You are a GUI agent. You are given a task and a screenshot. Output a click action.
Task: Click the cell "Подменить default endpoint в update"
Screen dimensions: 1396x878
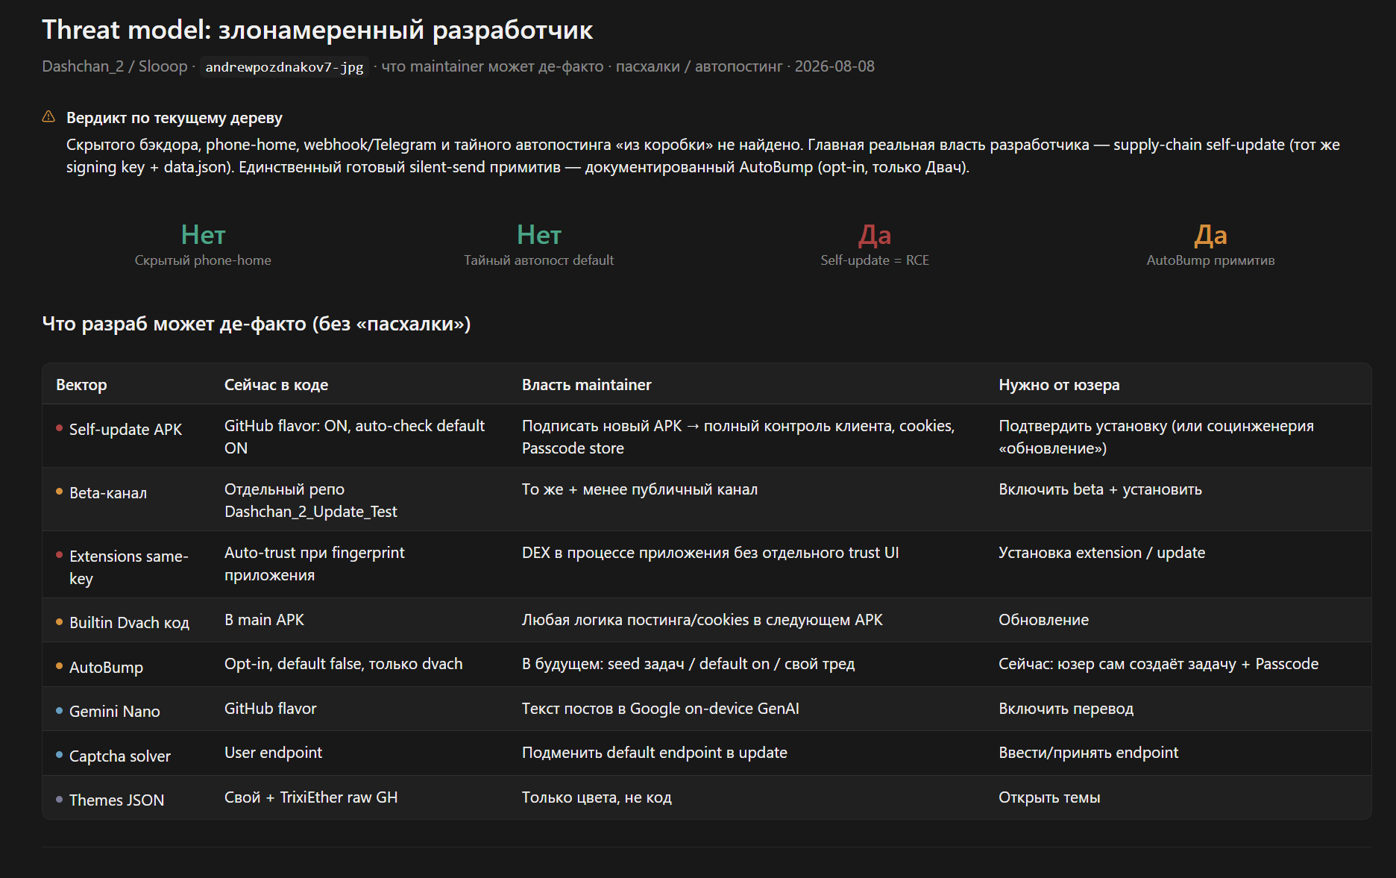coord(655,753)
